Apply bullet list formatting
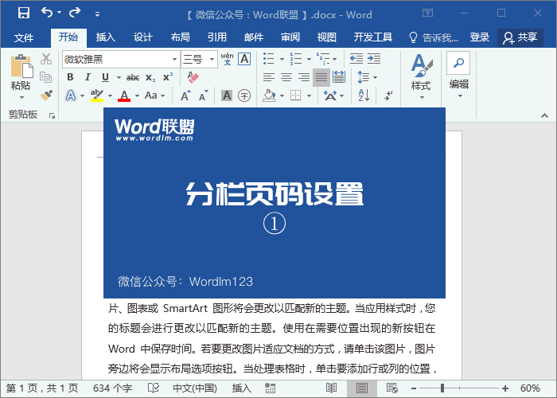Screen dimensions: 557x398 coord(269,59)
